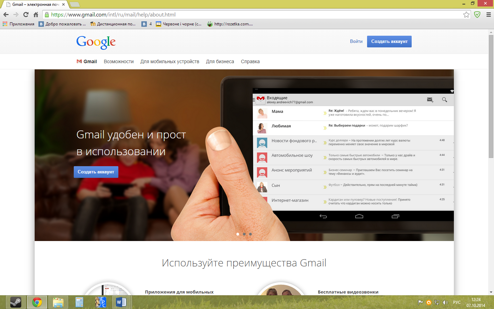494x309 pixels.
Task: Open the Chrome hamburger menu
Action: coord(489,14)
